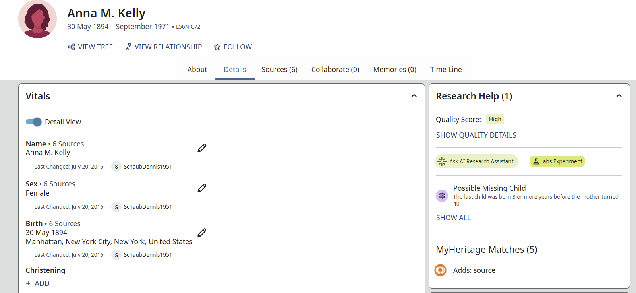Click the View Relationship icon

pos(128,47)
